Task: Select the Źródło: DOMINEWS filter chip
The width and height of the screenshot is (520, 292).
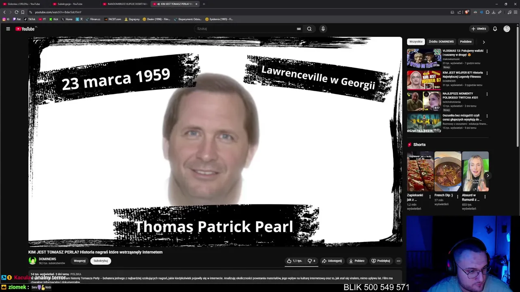Action: pyautogui.click(x=441, y=42)
